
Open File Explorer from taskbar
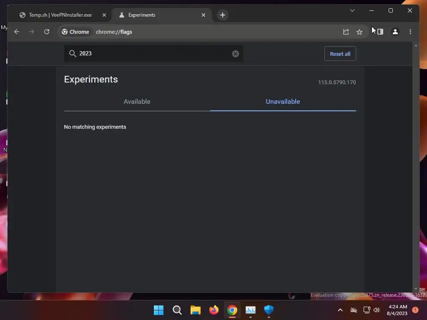point(195,310)
